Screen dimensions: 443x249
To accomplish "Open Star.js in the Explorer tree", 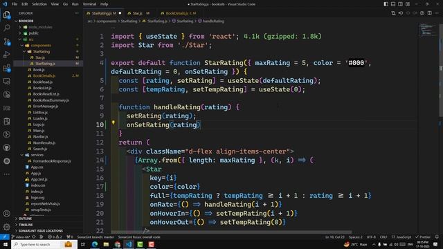I will (40, 57).
